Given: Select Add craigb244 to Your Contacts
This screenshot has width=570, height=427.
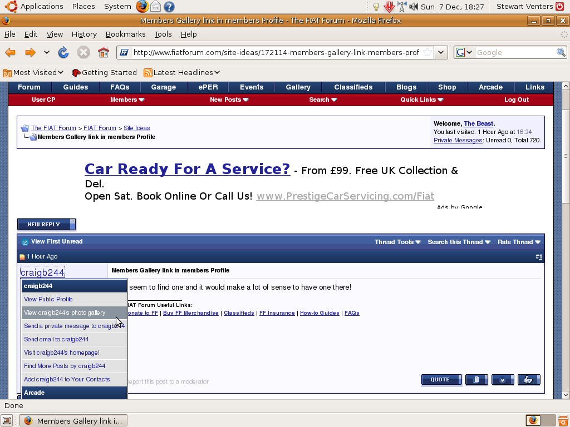Looking at the screenshot, I should pos(74,379).
